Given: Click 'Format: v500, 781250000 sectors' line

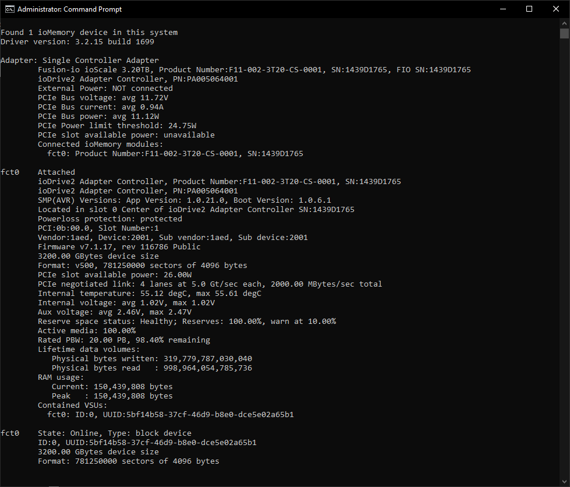Looking at the screenshot, I should click(143, 266).
